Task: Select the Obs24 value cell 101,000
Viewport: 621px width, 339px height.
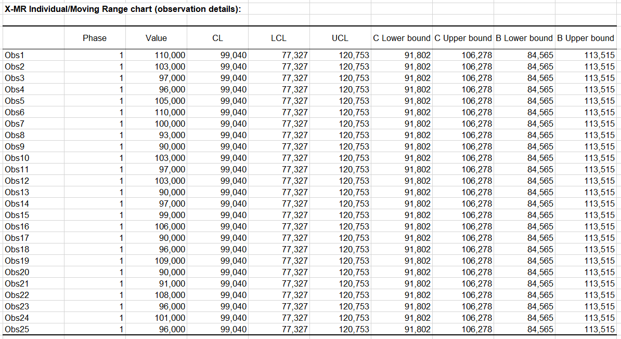Action: (170, 318)
